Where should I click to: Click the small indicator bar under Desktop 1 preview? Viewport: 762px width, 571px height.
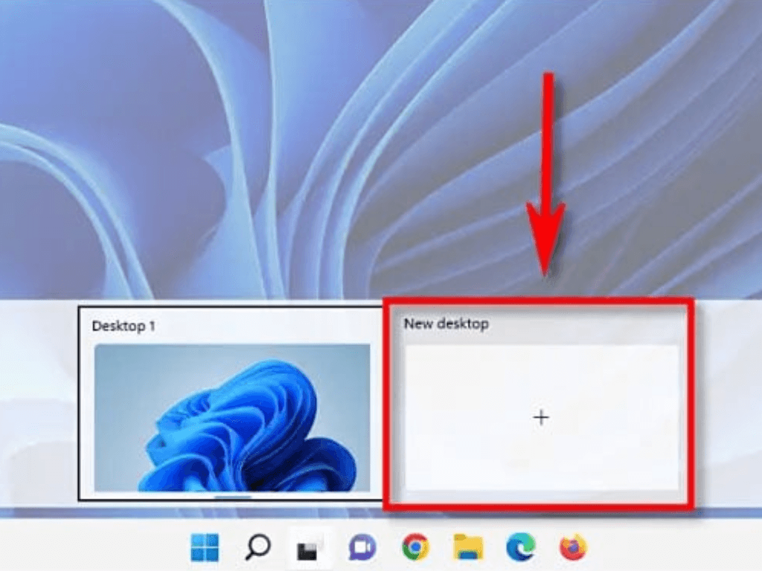233,496
